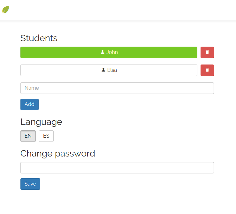The width and height of the screenshot is (236, 214).
Task: Click the Language section heading
Action: click(41, 122)
